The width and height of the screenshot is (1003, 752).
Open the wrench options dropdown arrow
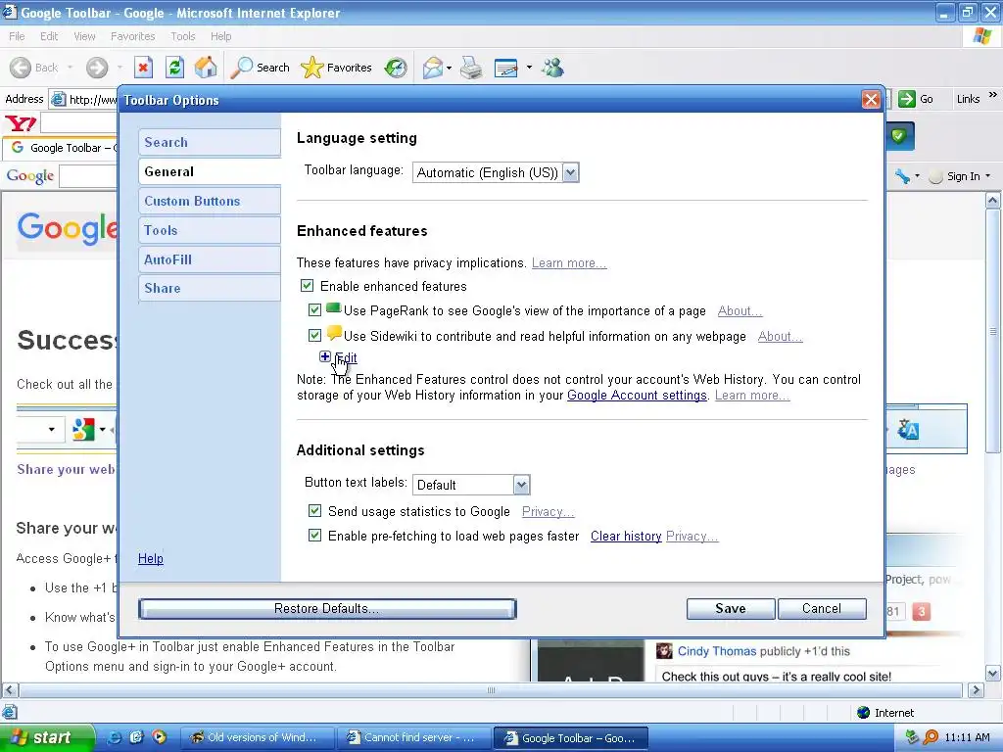[918, 176]
